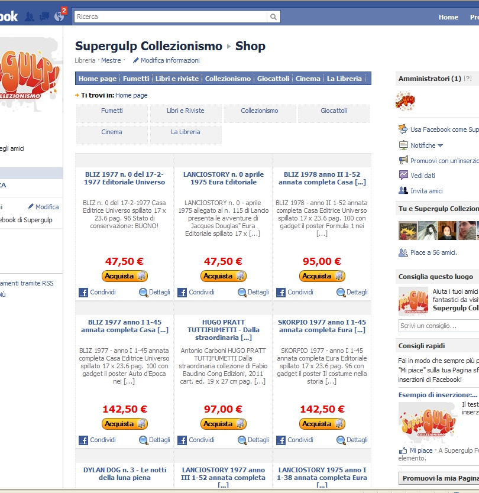Open the Fumetti category tile

click(x=112, y=113)
